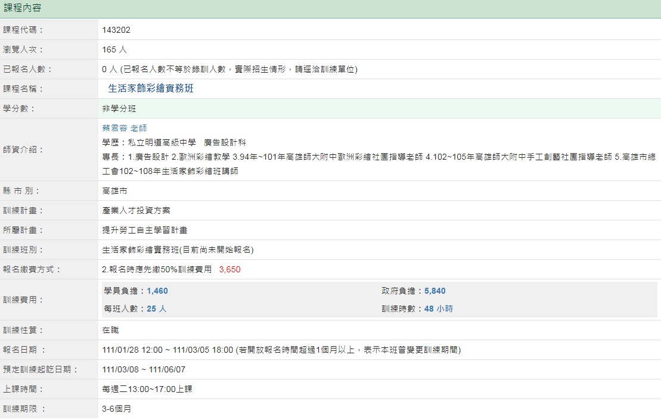
Task: Click the 非學分班 credit type value
Action: pyautogui.click(x=119, y=108)
